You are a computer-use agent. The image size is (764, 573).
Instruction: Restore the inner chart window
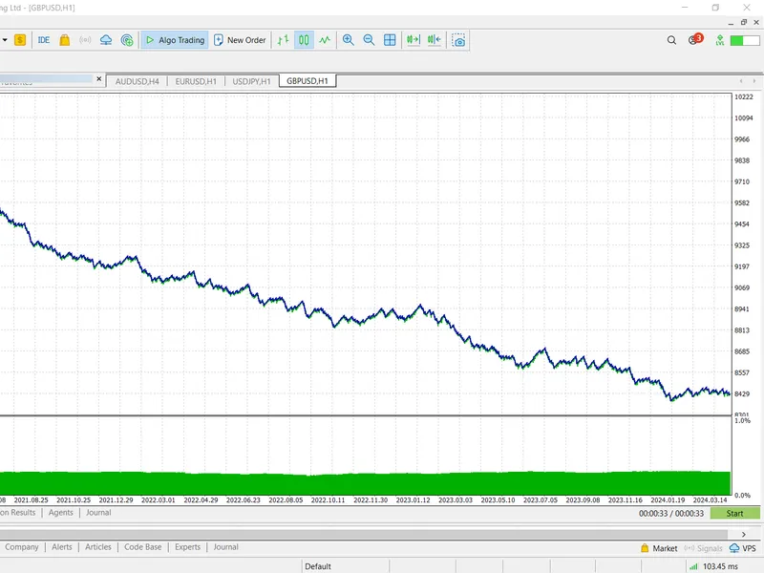pyautogui.click(x=744, y=22)
